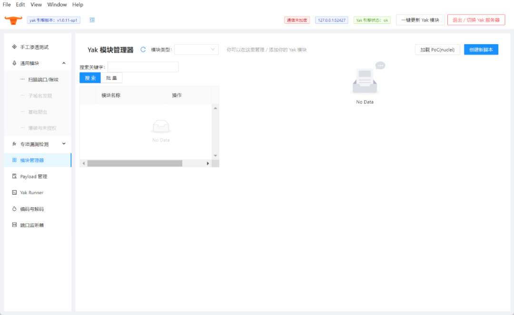Open the File menu
The image size is (514, 315).
click(x=7, y=5)
